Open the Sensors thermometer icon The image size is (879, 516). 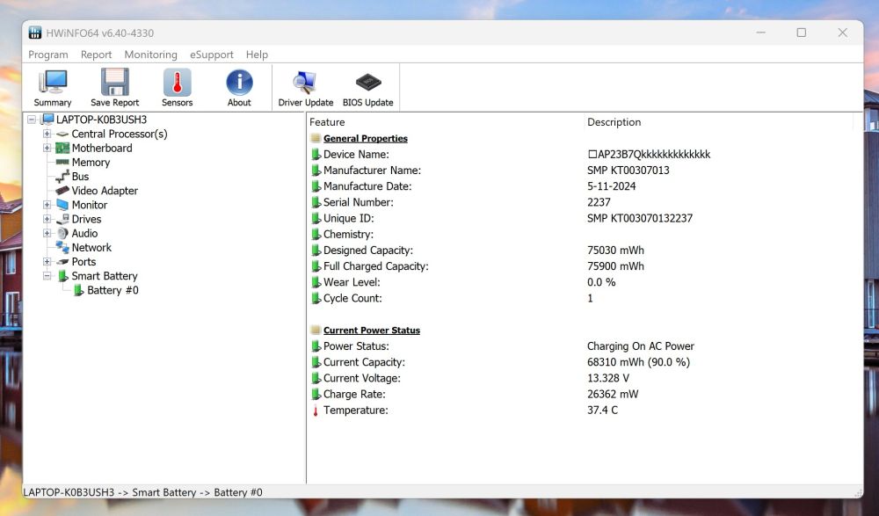(x=177, y=84)
